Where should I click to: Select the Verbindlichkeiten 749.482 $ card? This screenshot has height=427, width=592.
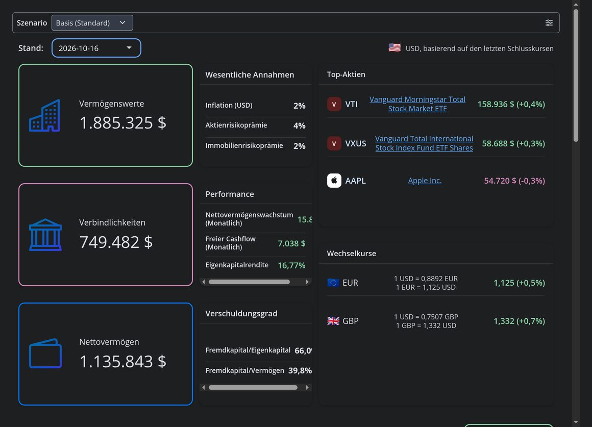(x=106, y=235)
